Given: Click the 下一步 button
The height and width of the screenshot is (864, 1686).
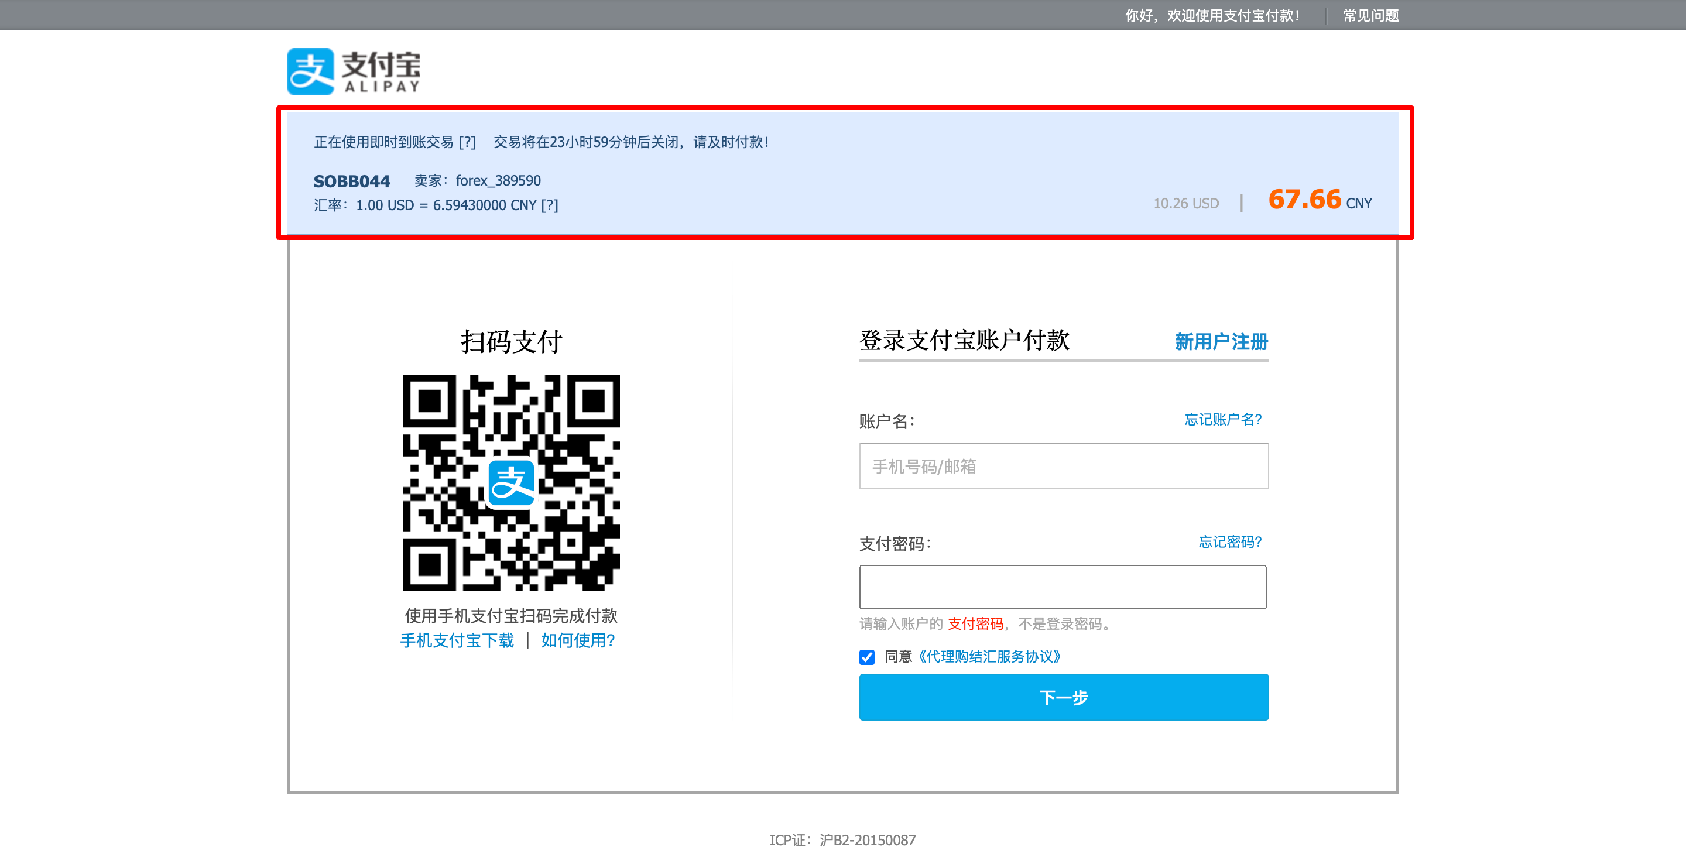Looking at the screenshot, I should click(1064, 697).
